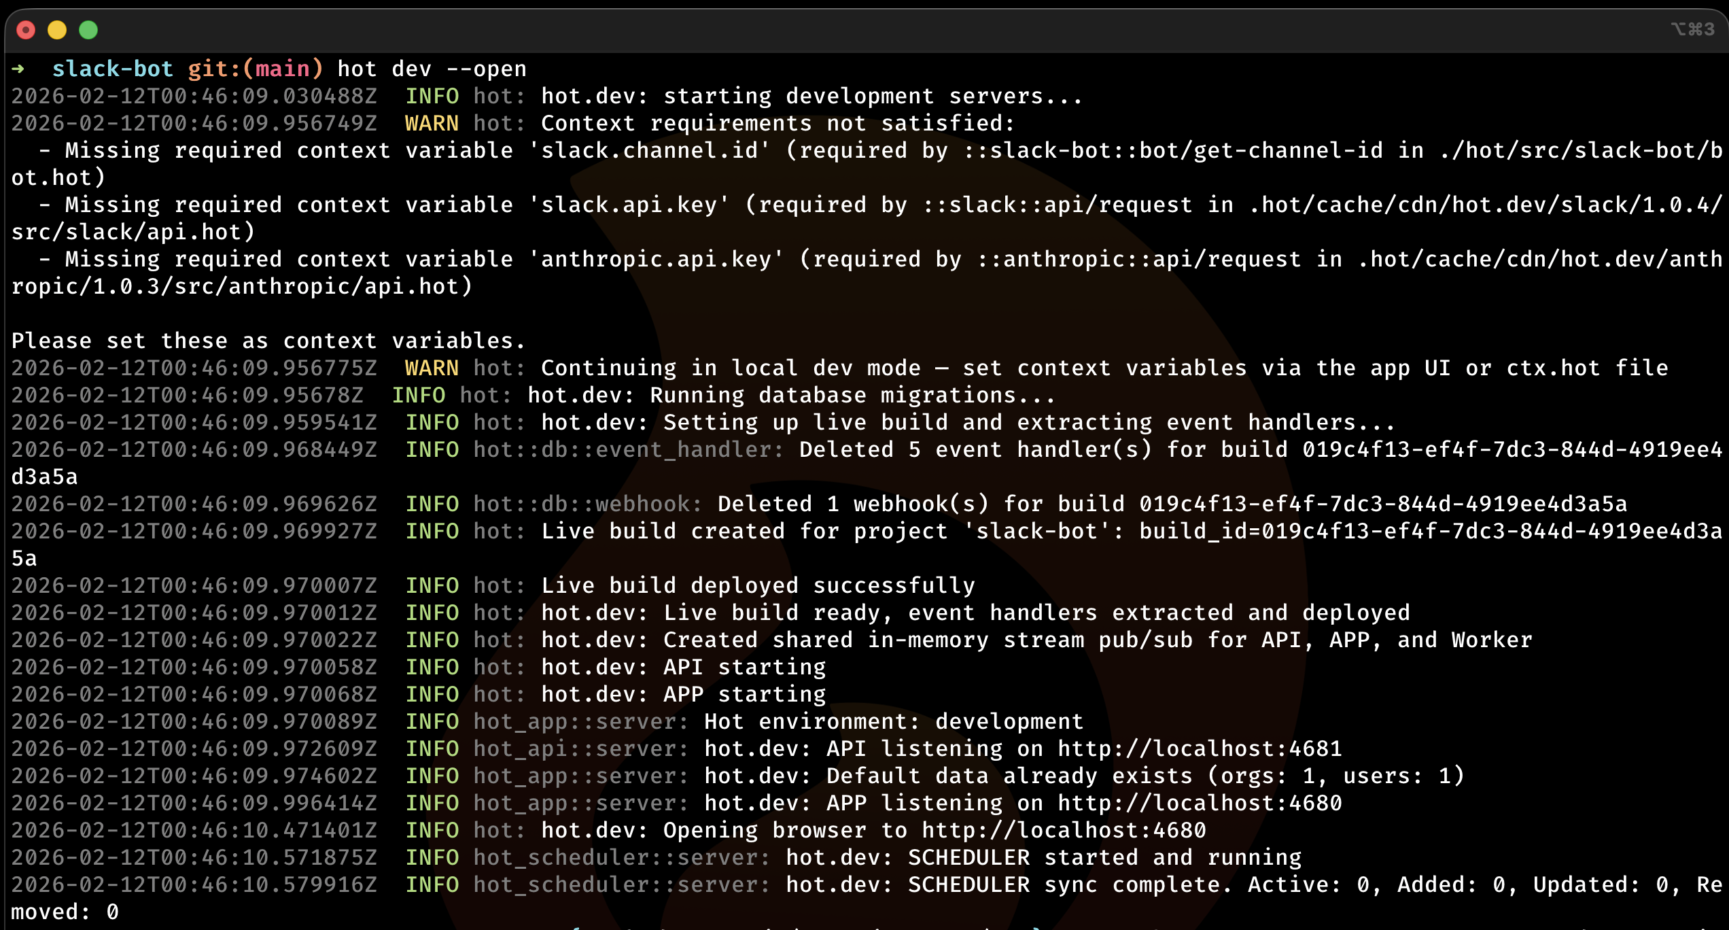This screenshot has width=1729, height=930.
Task: Click the ⌥⌘3 tab shortcut indicator
Action: click(1694, 29)
